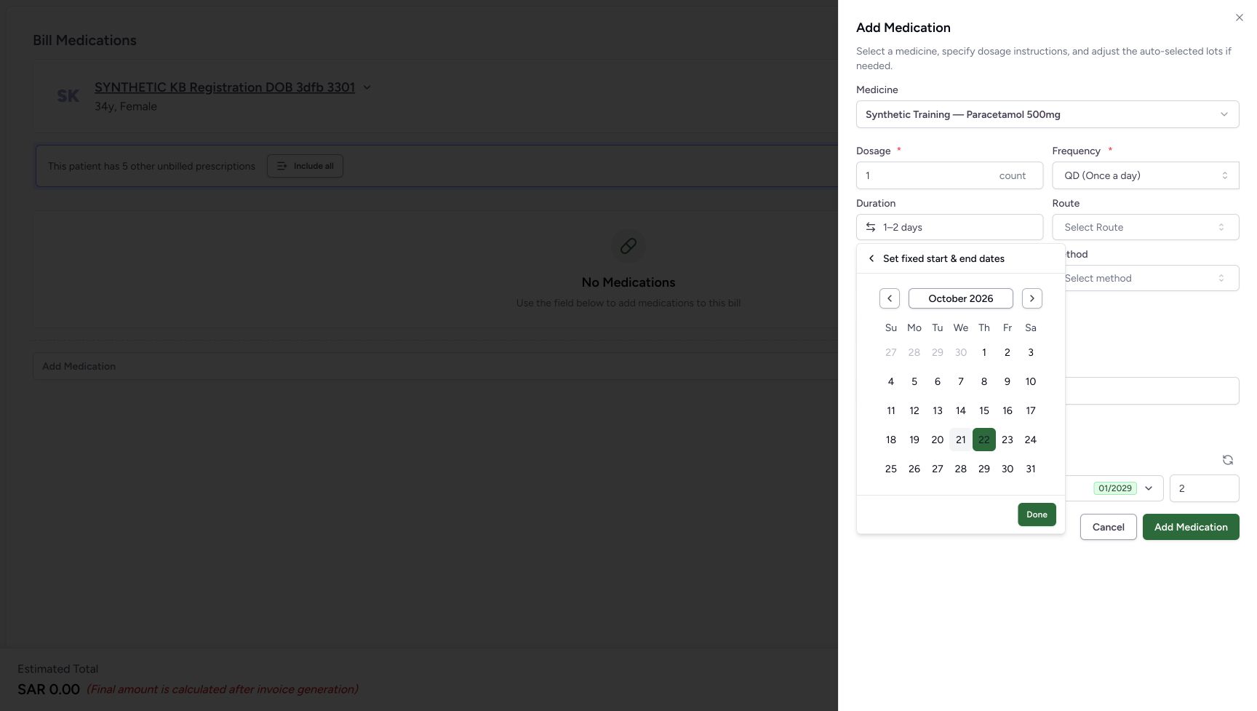The height and width of the screenshot is (711, 1257).
Task: Click the Cancel button
Action: pos(1108,527)
